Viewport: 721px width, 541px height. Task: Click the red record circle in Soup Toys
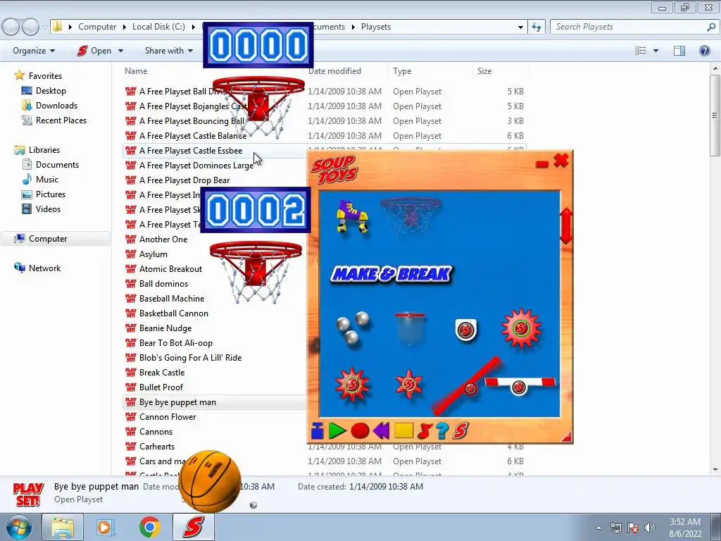pyautogui.click(x=360, y=431)
